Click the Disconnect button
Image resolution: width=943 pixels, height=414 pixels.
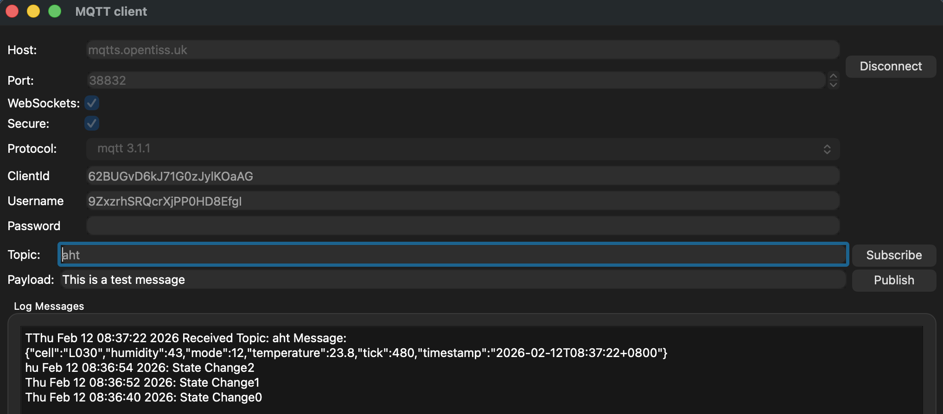pyautogui.click(x=890, y=66)
